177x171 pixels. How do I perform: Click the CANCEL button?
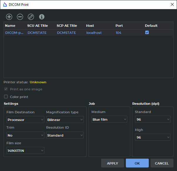pyautogui.click(x=162, y=163)
